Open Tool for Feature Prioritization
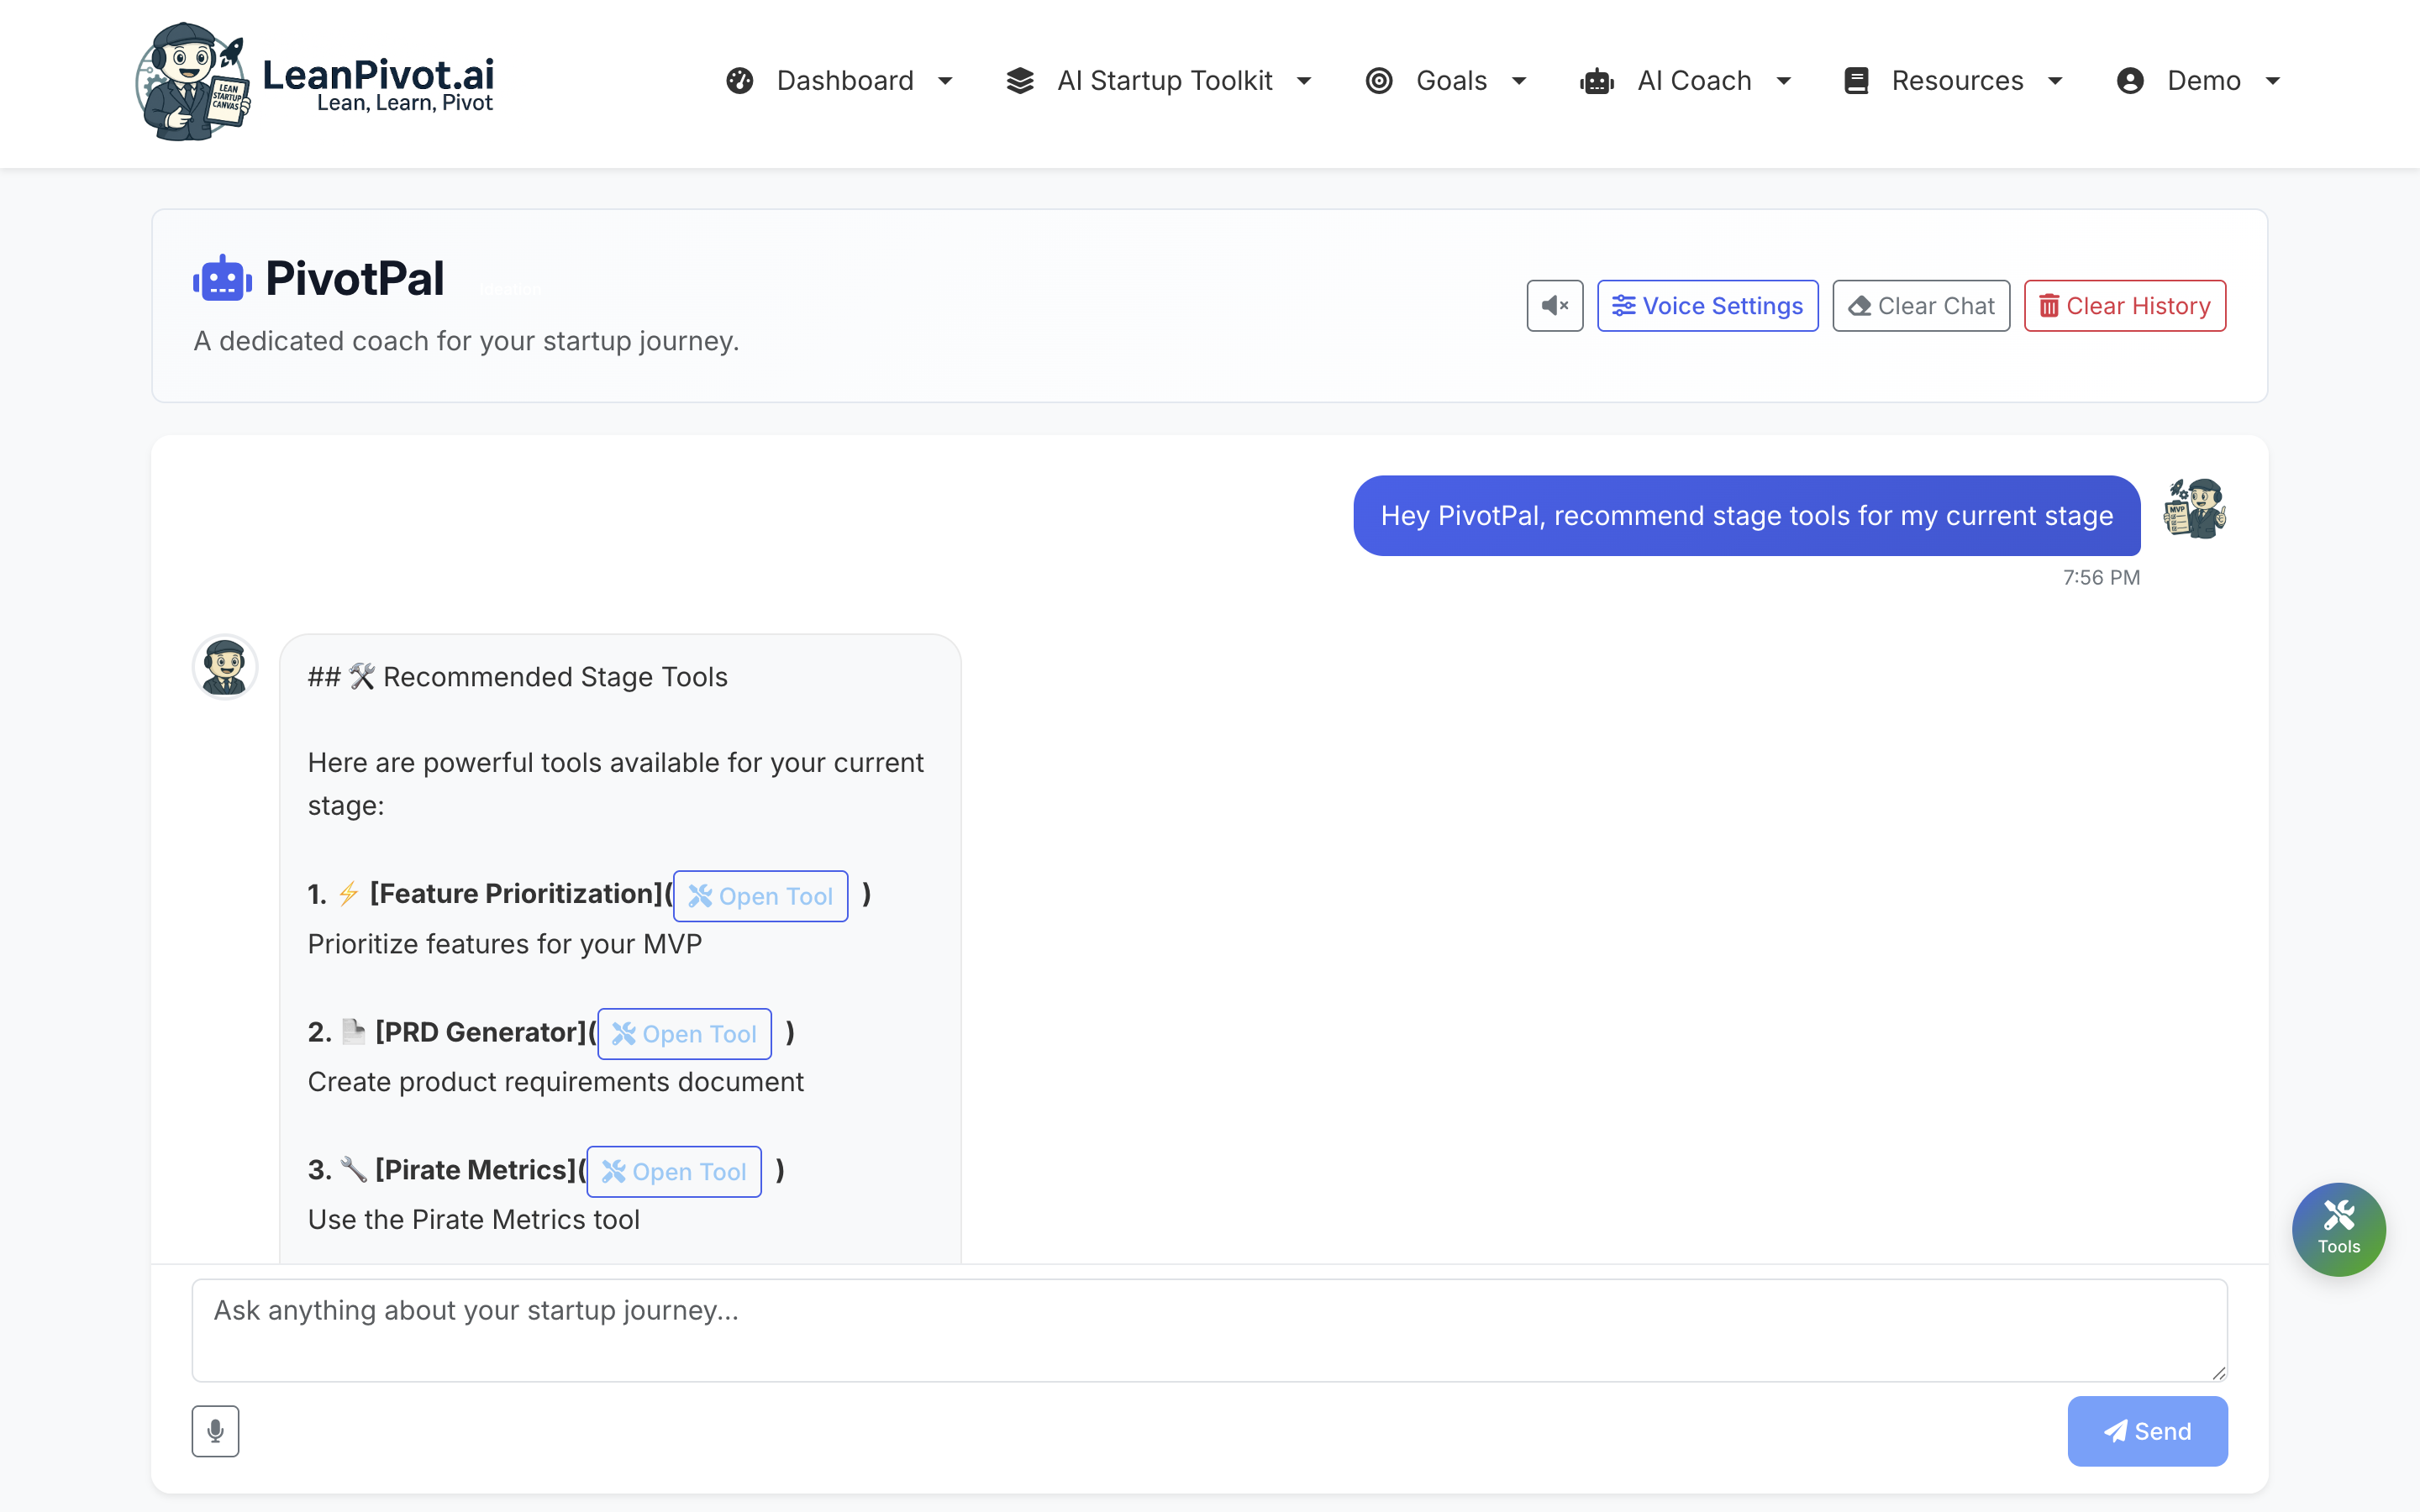The height and width of the screenshot is (1512, 2420). [760, 896]
